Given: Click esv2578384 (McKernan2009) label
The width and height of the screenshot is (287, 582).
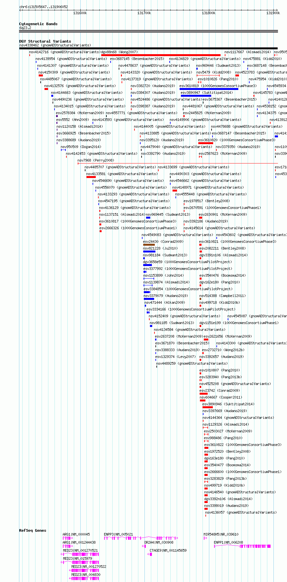Looking at the screenshot, I should [x=80, y=113].
